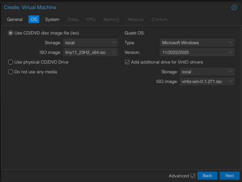Click the Back button

pos(207,176)
